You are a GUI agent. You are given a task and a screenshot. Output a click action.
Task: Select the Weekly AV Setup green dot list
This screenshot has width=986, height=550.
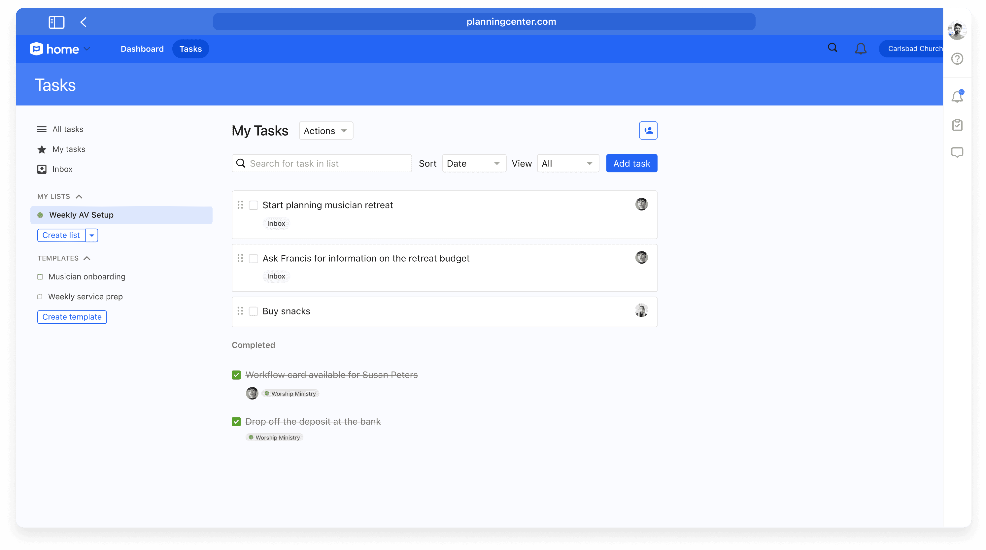[x=81, y=215]
